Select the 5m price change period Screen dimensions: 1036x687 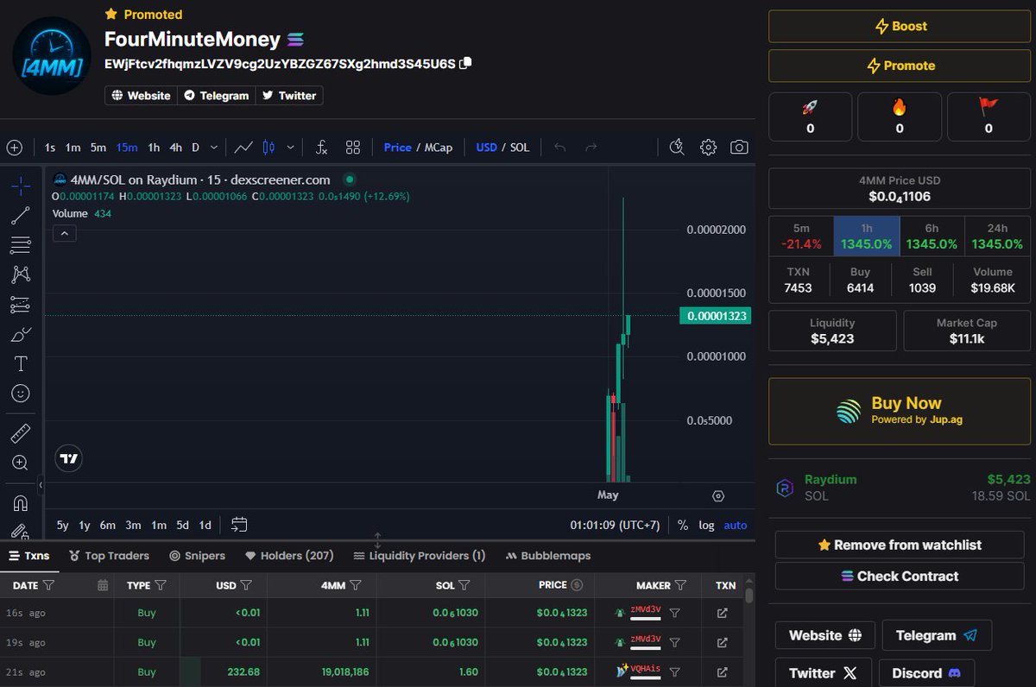[x=801, y=236]
